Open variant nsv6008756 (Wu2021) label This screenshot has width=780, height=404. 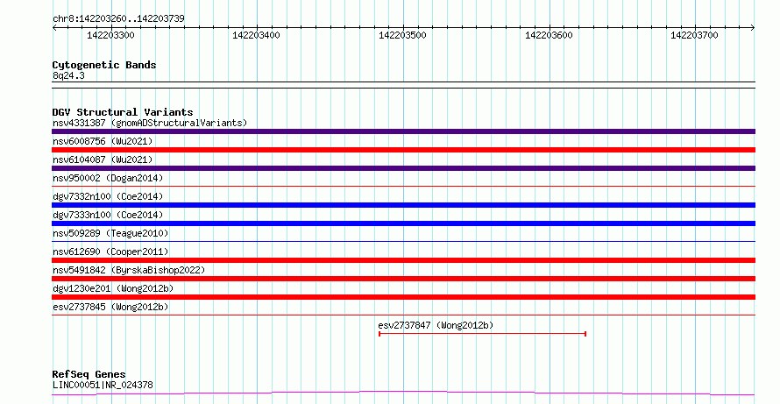click(103, 141)
